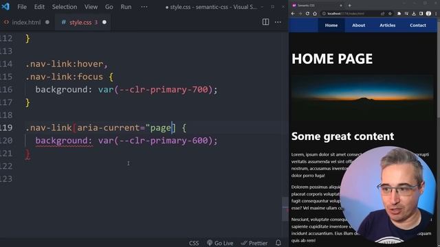The width and height of the screenshot is (440, 247).
Task: Click the editor minimap scrollbar
Action: tap(285, 209)
